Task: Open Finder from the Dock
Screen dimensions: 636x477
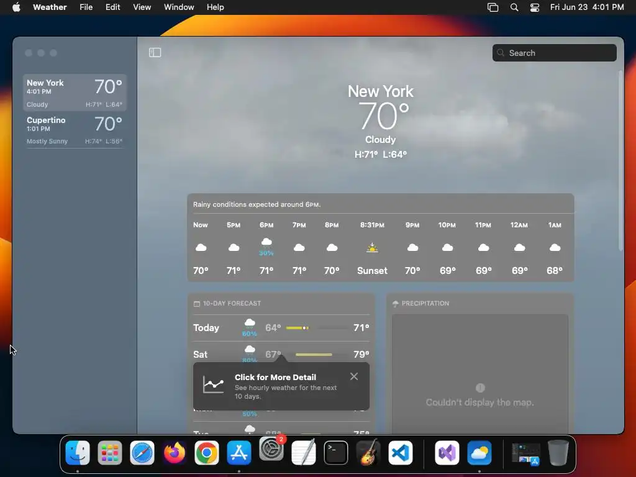Action: 78,453
